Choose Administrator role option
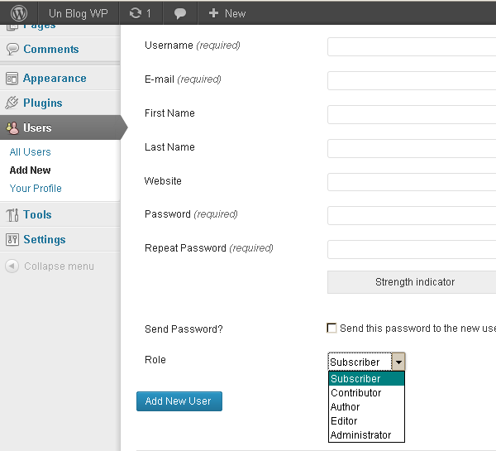The height and width of the screenshot is (451, 496). [x=360, y=435]
